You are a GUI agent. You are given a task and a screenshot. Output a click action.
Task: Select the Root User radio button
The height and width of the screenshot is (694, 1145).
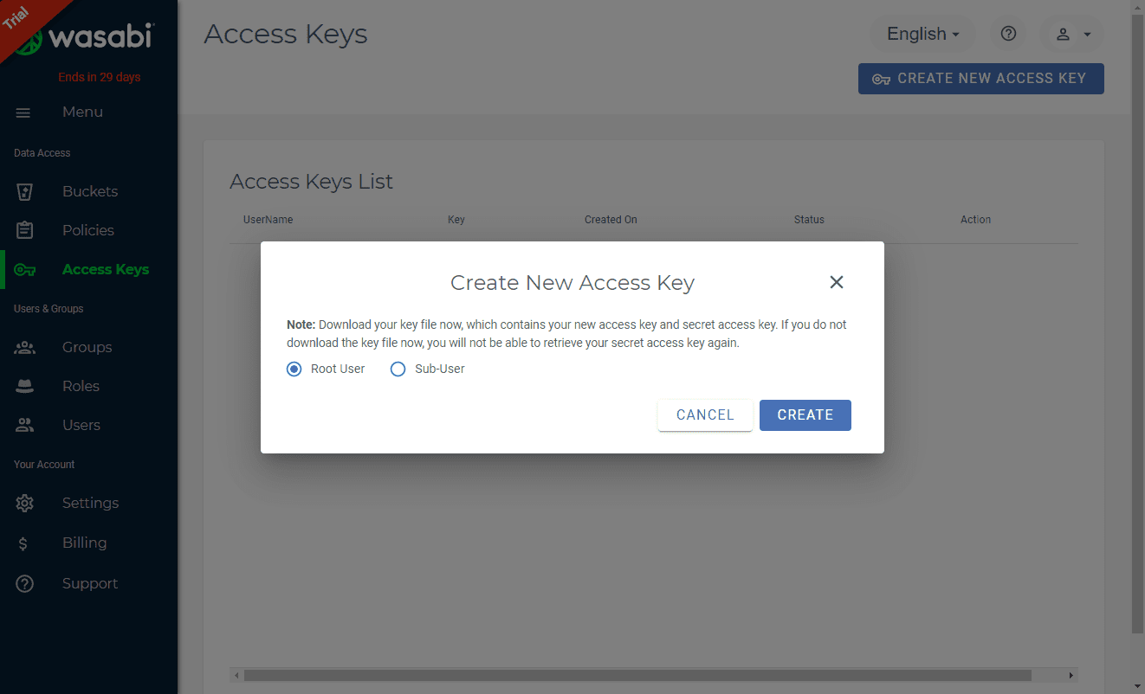(x=294, y=369)
